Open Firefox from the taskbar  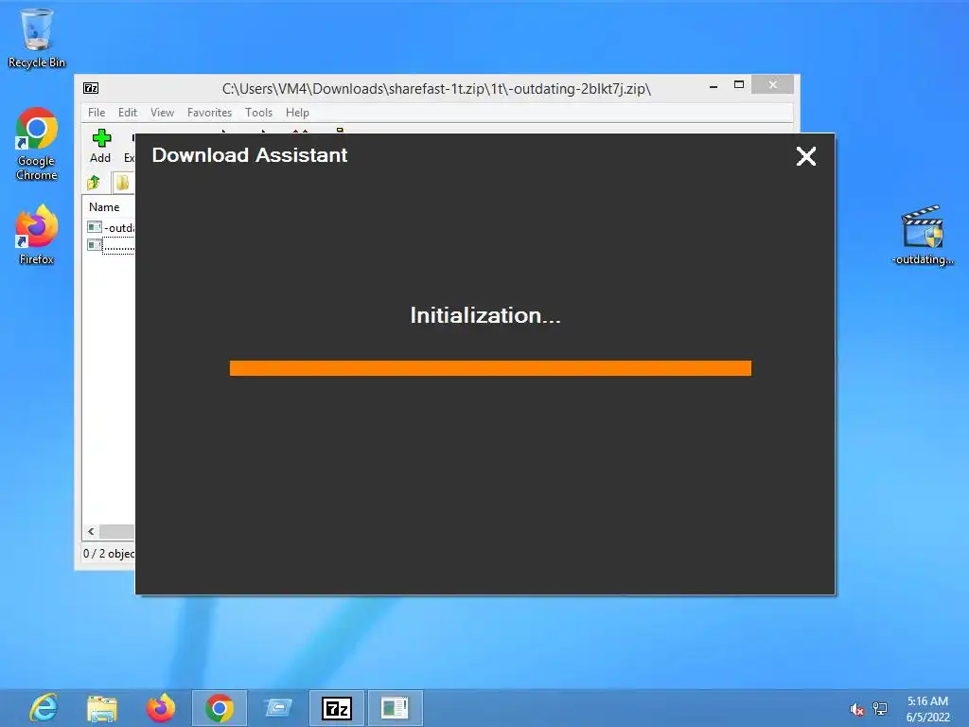(x=161, y=708)
